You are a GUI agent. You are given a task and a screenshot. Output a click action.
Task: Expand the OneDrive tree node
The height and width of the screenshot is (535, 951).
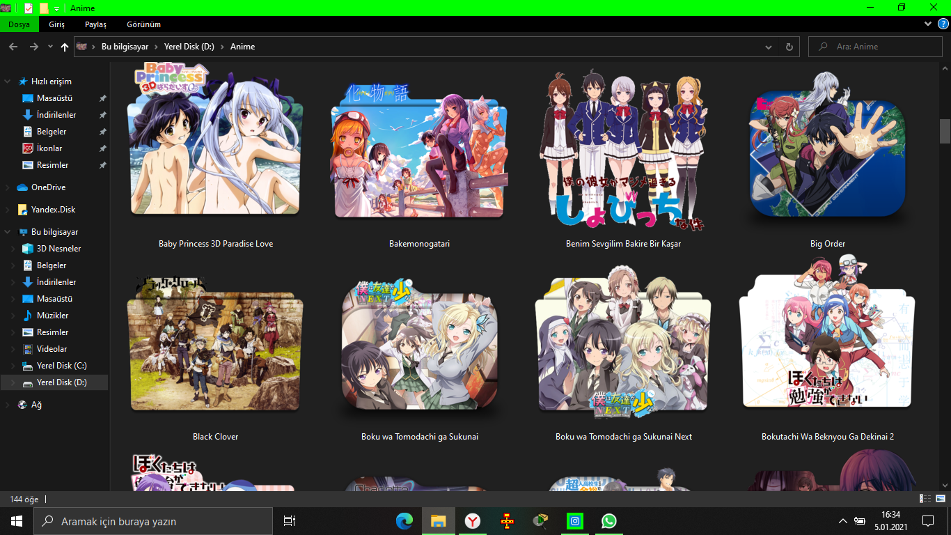tap(8, 187)
